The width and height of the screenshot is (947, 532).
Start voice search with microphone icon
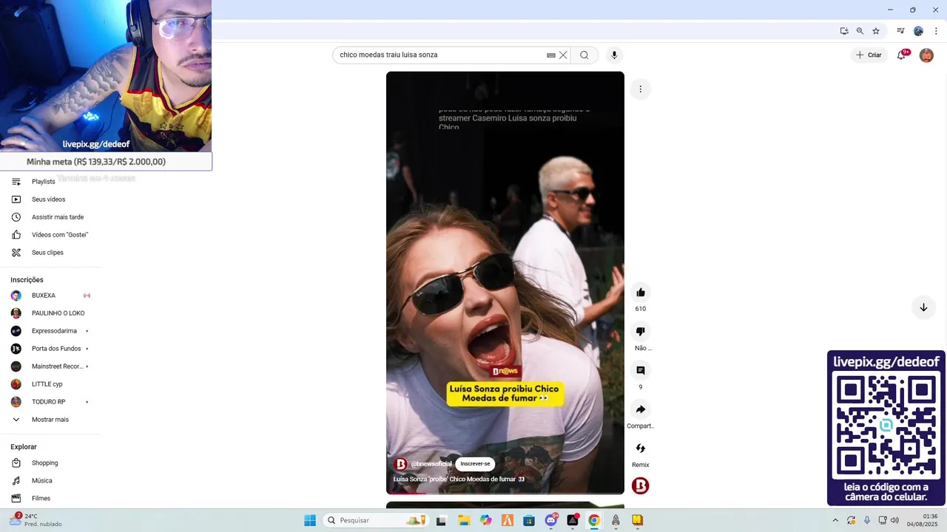coord(614,55)
